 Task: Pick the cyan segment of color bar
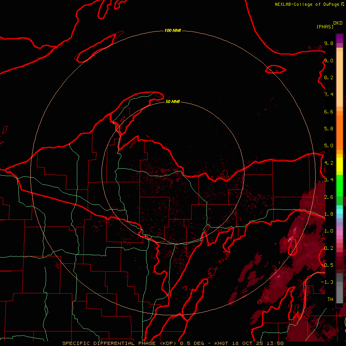coord(339,211)
